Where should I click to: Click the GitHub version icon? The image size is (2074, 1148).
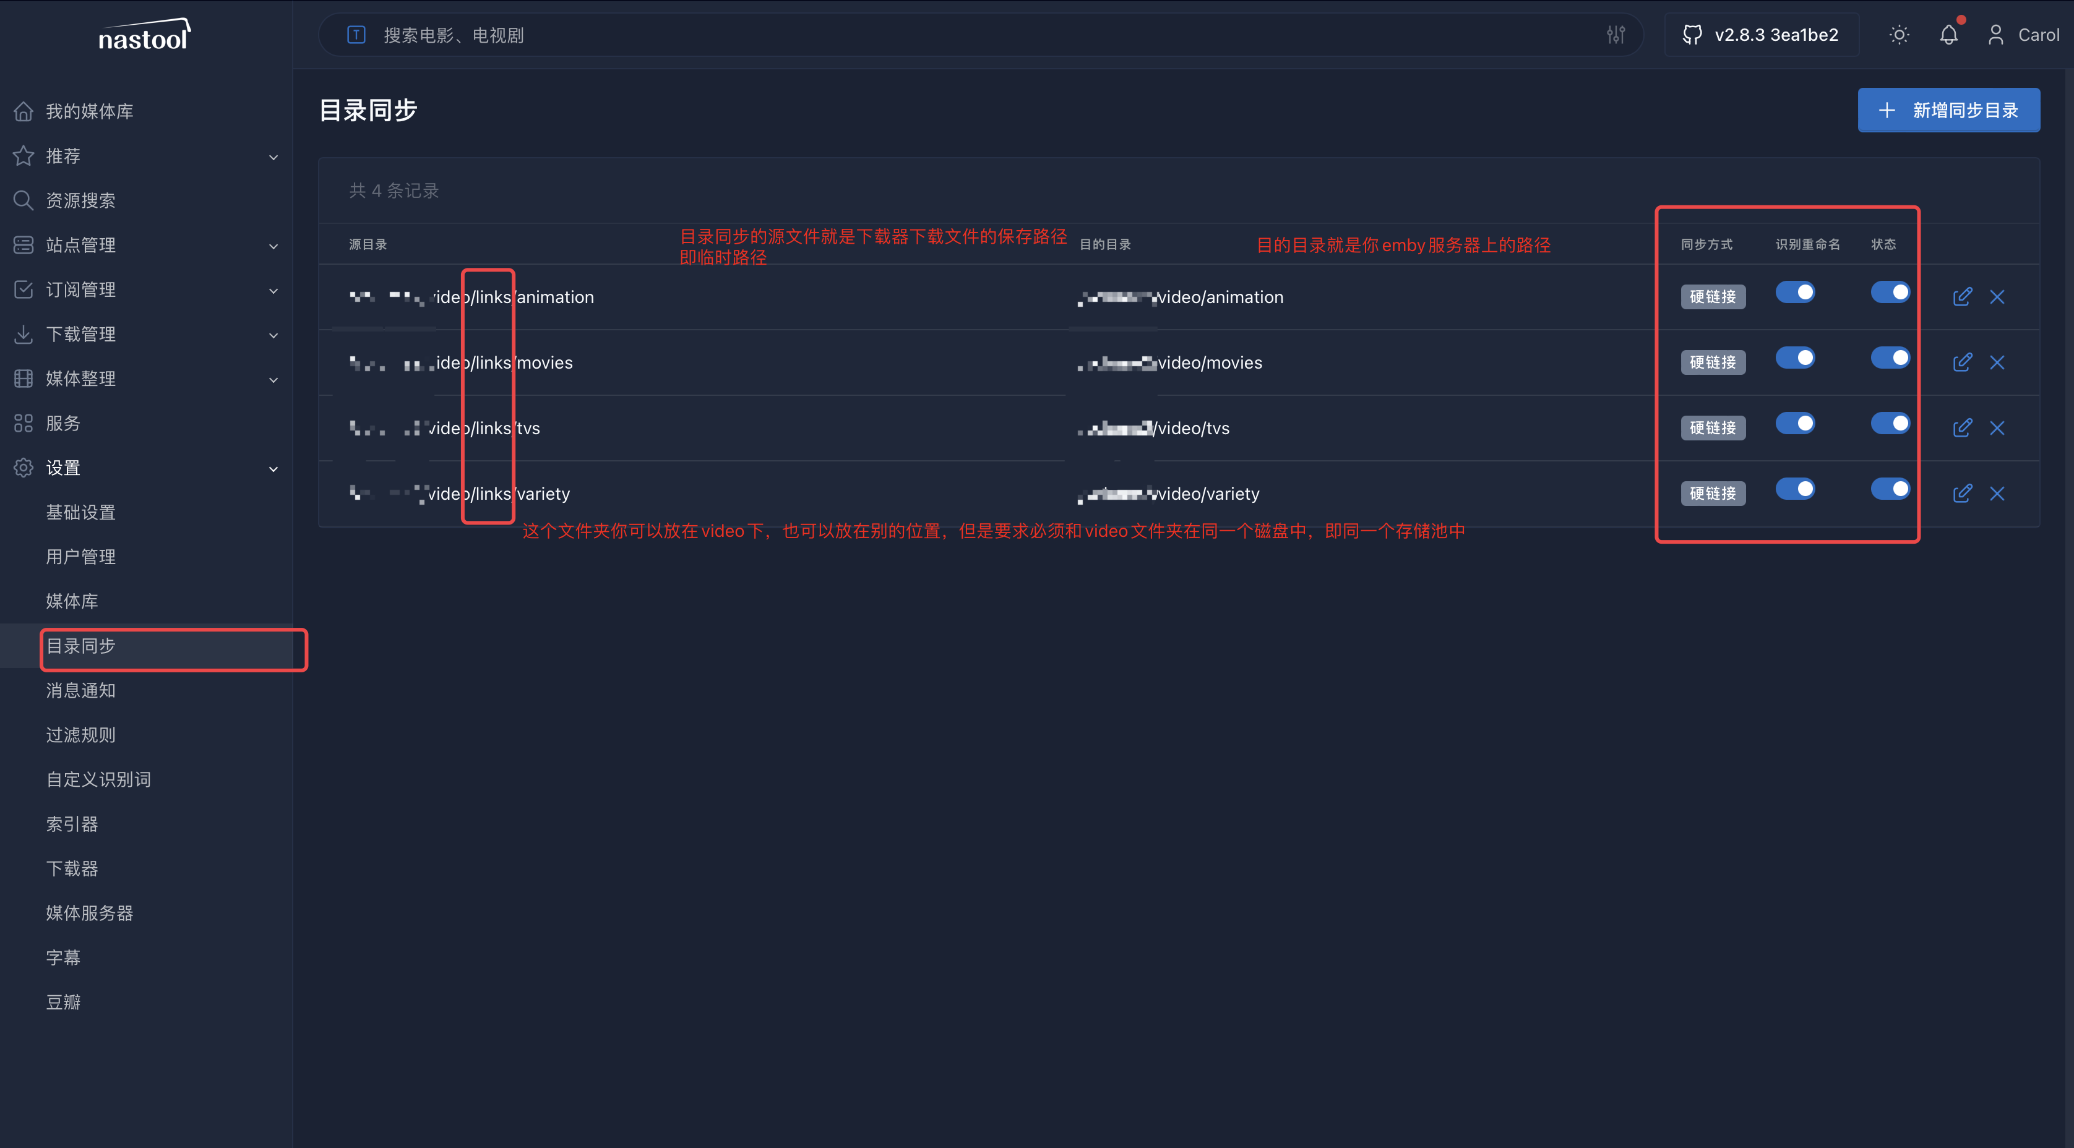point(1692,35)
